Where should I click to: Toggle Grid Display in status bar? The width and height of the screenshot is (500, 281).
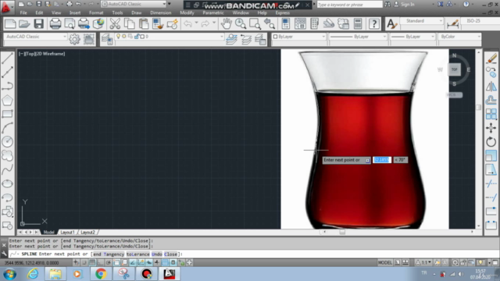coord(92,262)
